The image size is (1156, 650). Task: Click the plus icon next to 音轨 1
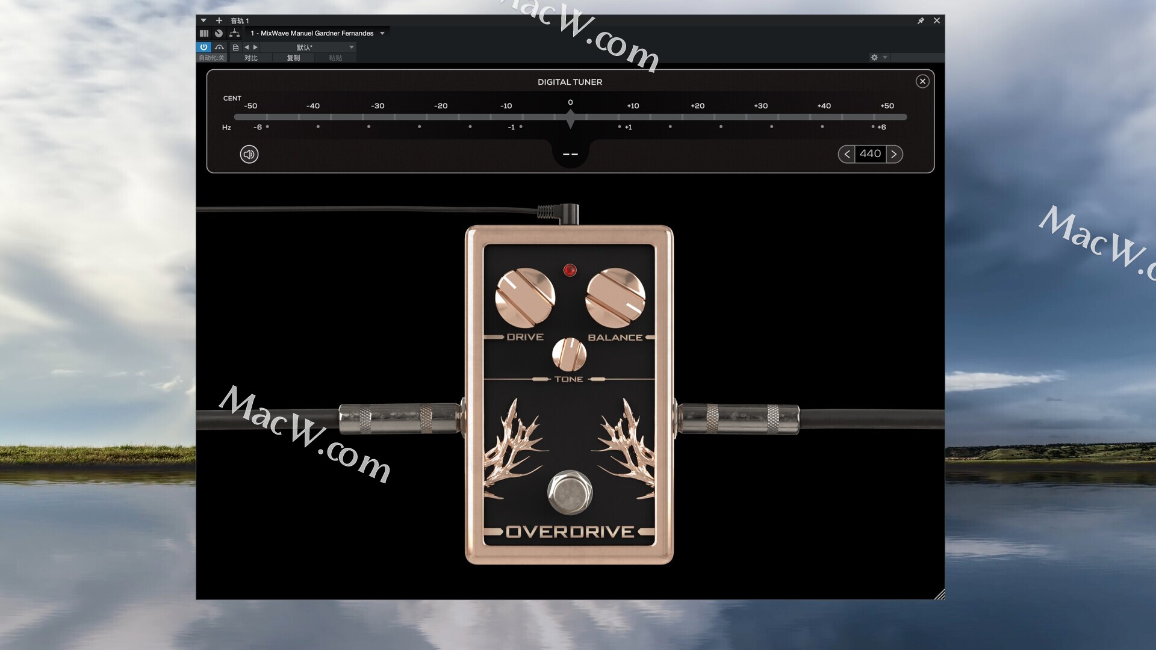point(219,20)
